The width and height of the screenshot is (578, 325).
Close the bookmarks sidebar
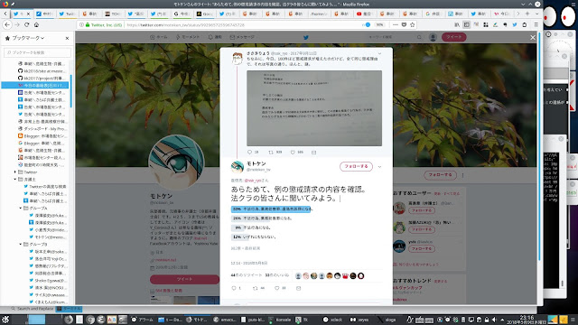[67, 38]
